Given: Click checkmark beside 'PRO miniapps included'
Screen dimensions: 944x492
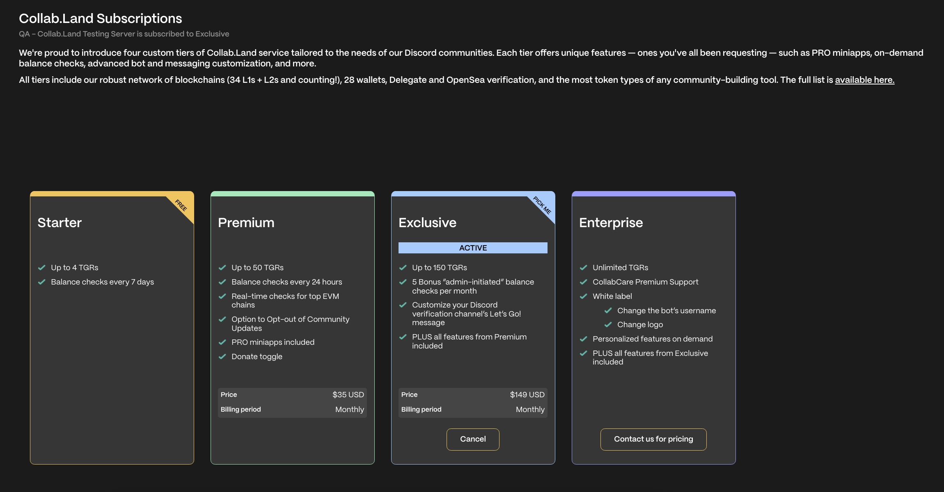Looking at the screenshot, I should tap(222, 342).
